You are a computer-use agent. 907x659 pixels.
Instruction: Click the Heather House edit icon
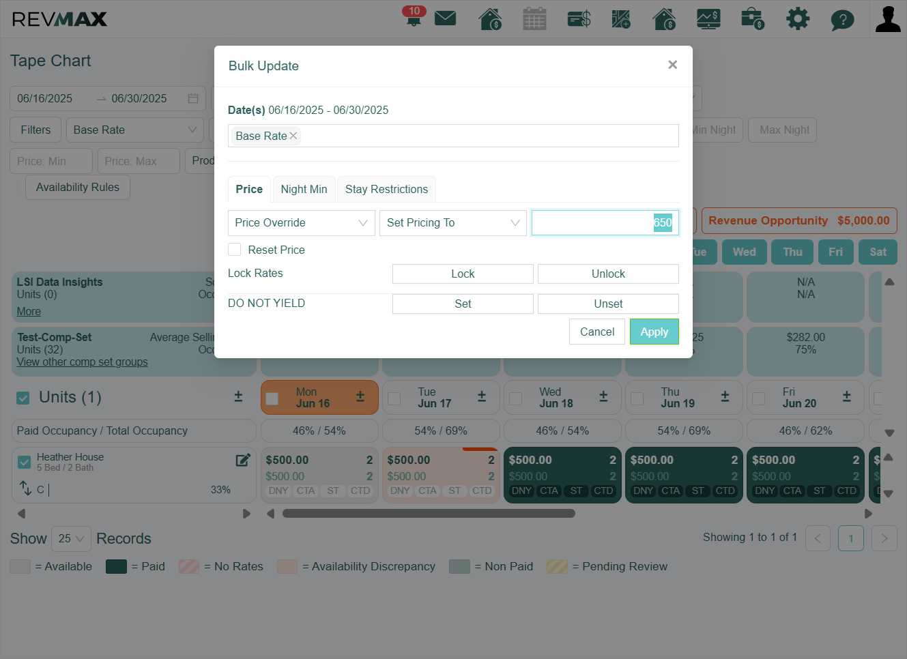(x=243, y=460)
